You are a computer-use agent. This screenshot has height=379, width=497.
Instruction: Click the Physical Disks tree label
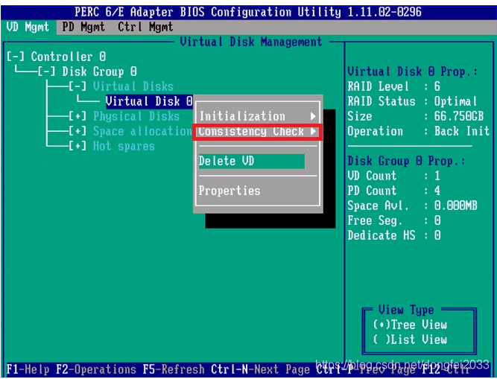(136, 116)
